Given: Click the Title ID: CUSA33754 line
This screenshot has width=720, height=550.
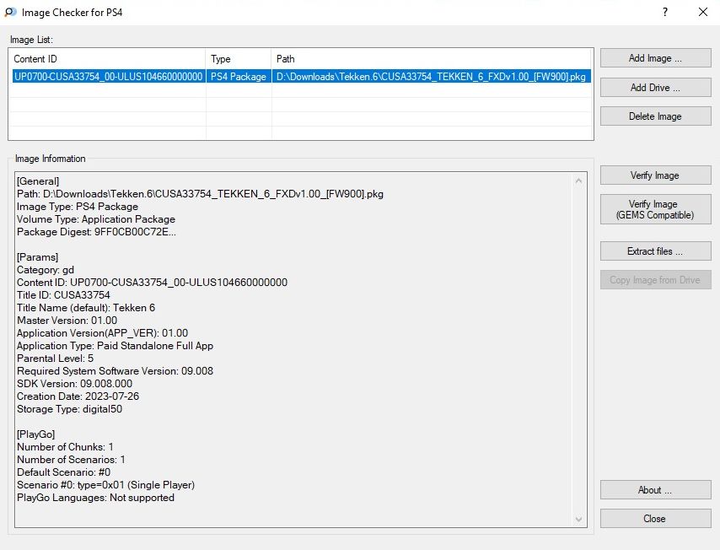Looking at the screenshot, I should (x=63, y=295).
